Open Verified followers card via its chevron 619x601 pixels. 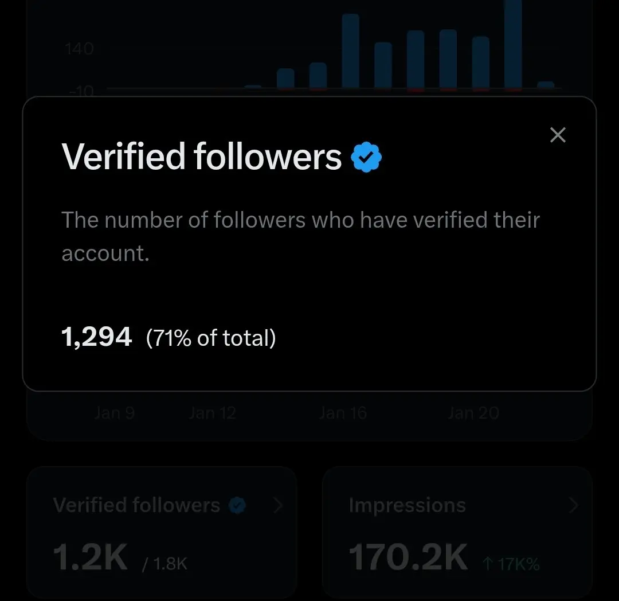[x=279, y=505]
